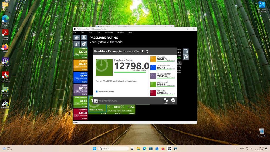Open the notifications bell in tray
Viewport: 270px width, 152px height.
point(266,148)
